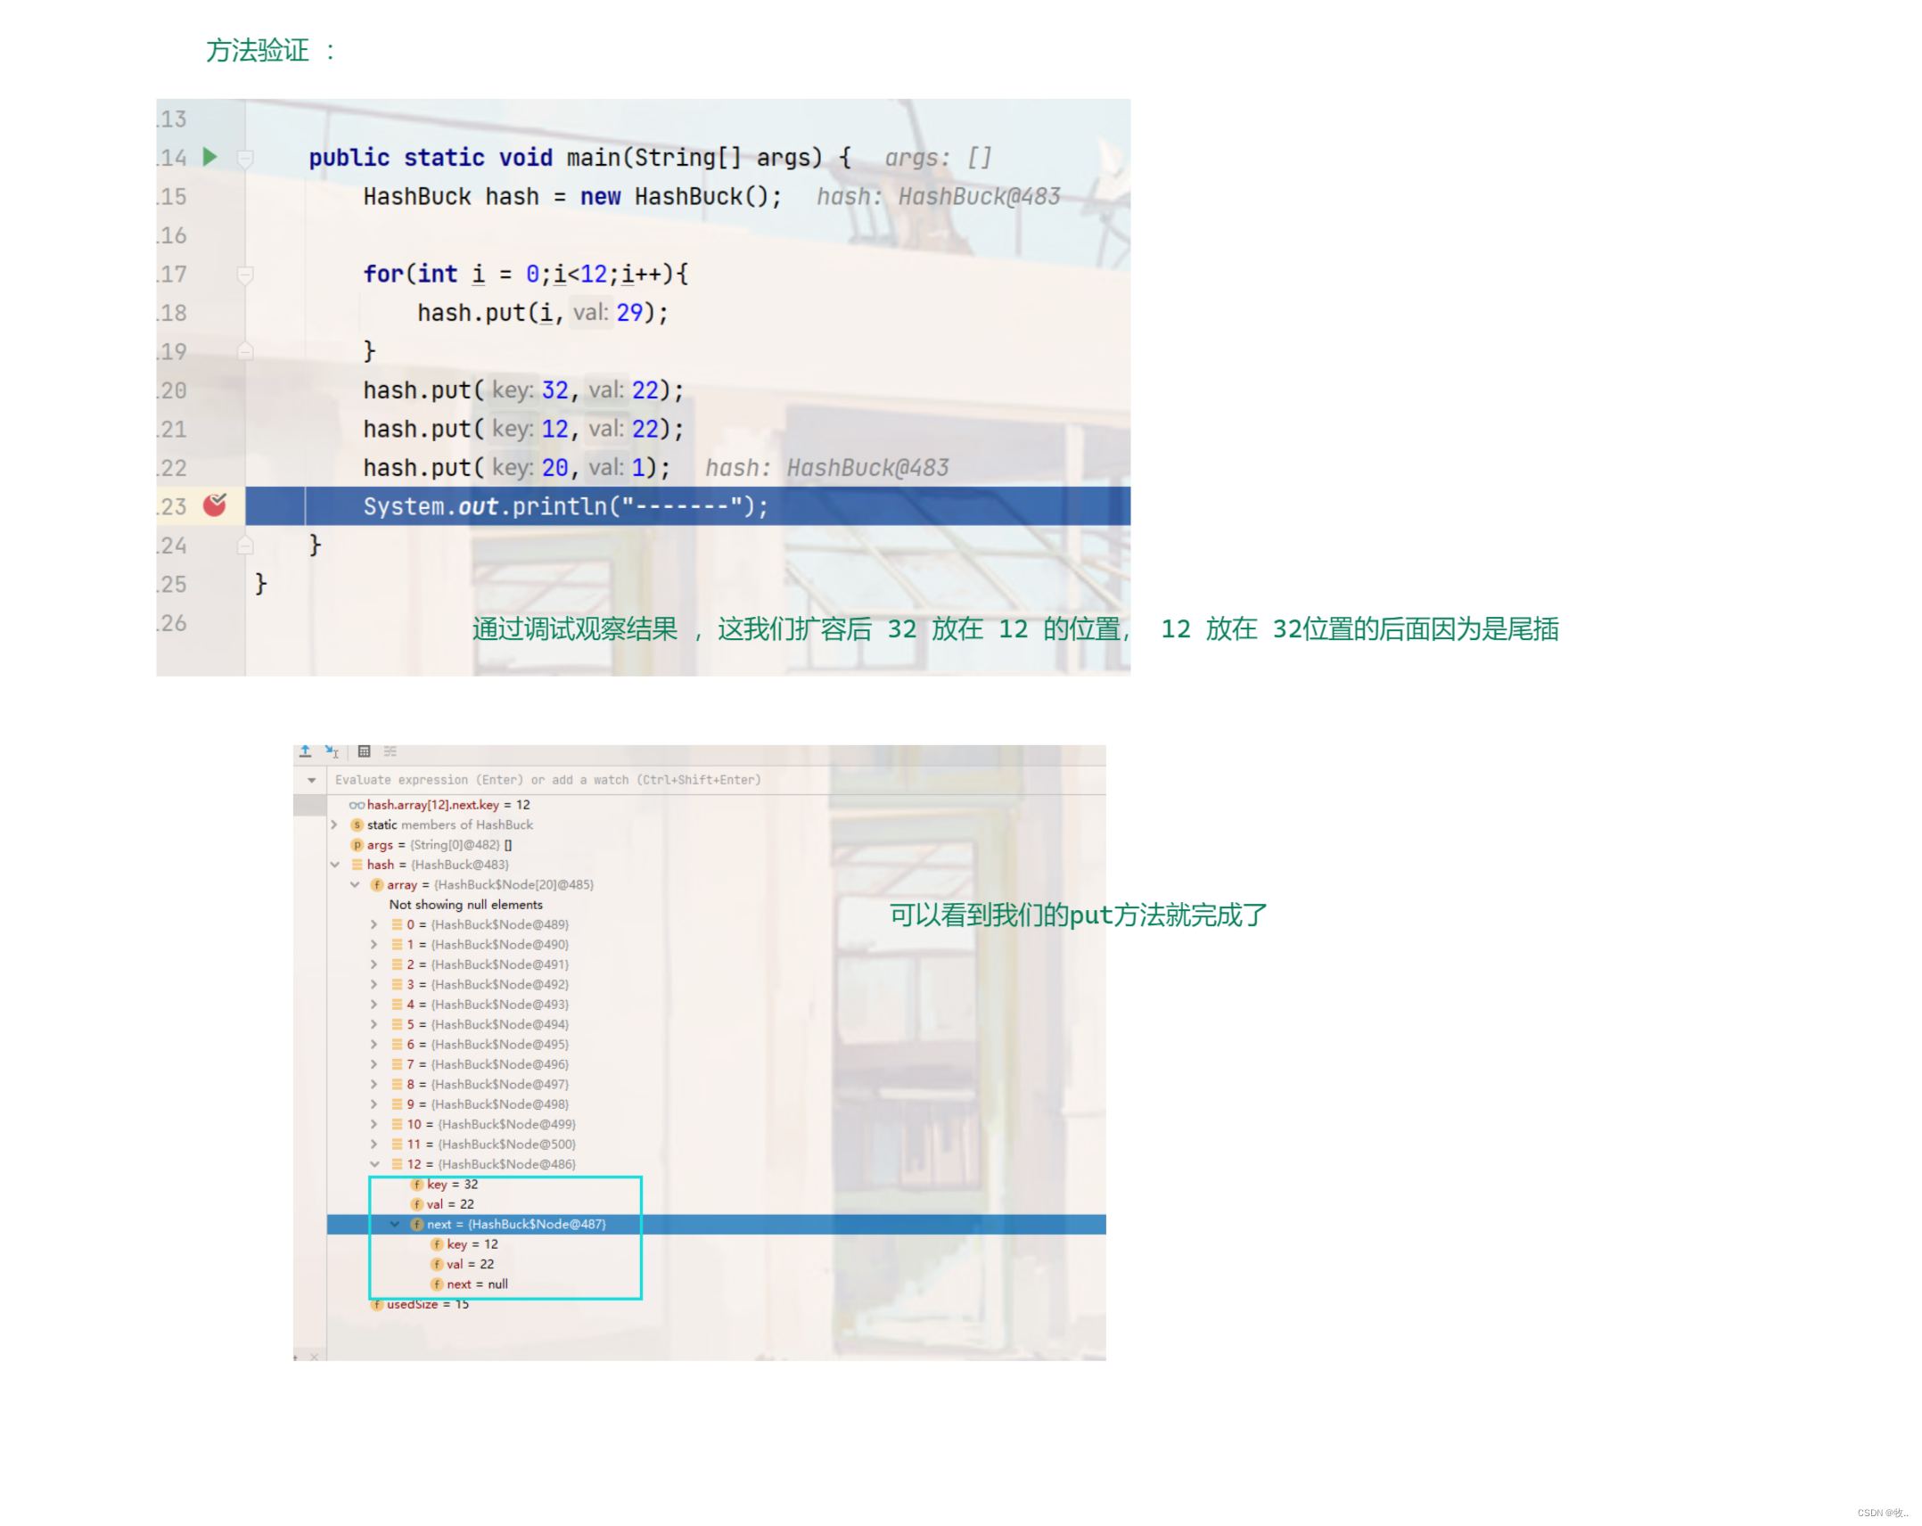Click the field icon of 'next = null'

[437, 1284]
